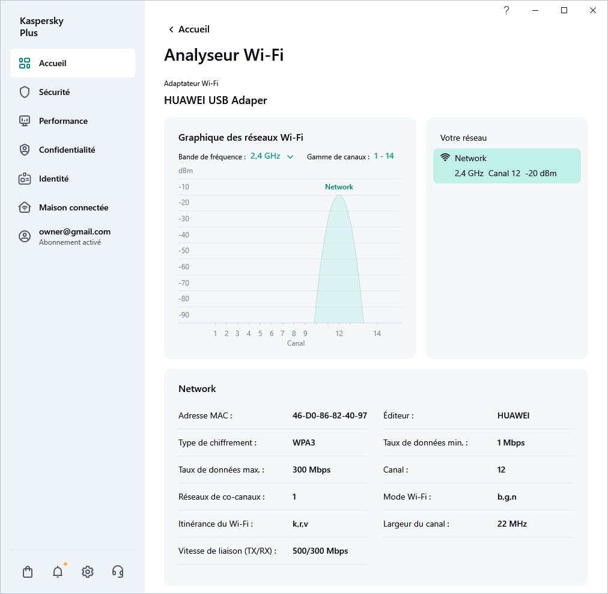Open the notifications bell icon
608x594 pixels.
tap(58, 572)
